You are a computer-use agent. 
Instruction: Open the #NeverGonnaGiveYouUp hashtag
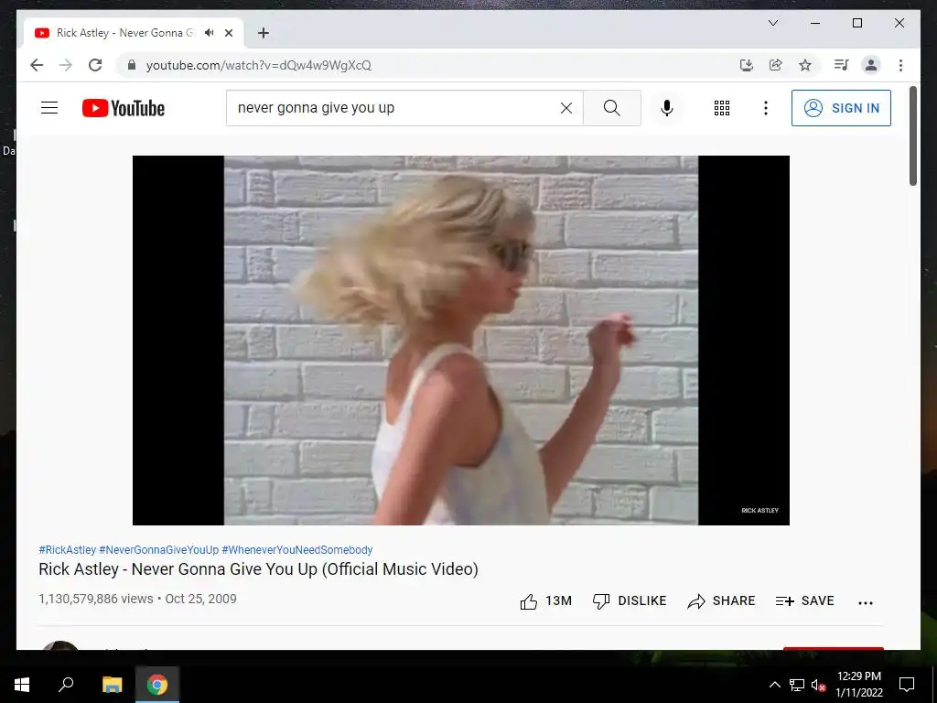[159, 549]
